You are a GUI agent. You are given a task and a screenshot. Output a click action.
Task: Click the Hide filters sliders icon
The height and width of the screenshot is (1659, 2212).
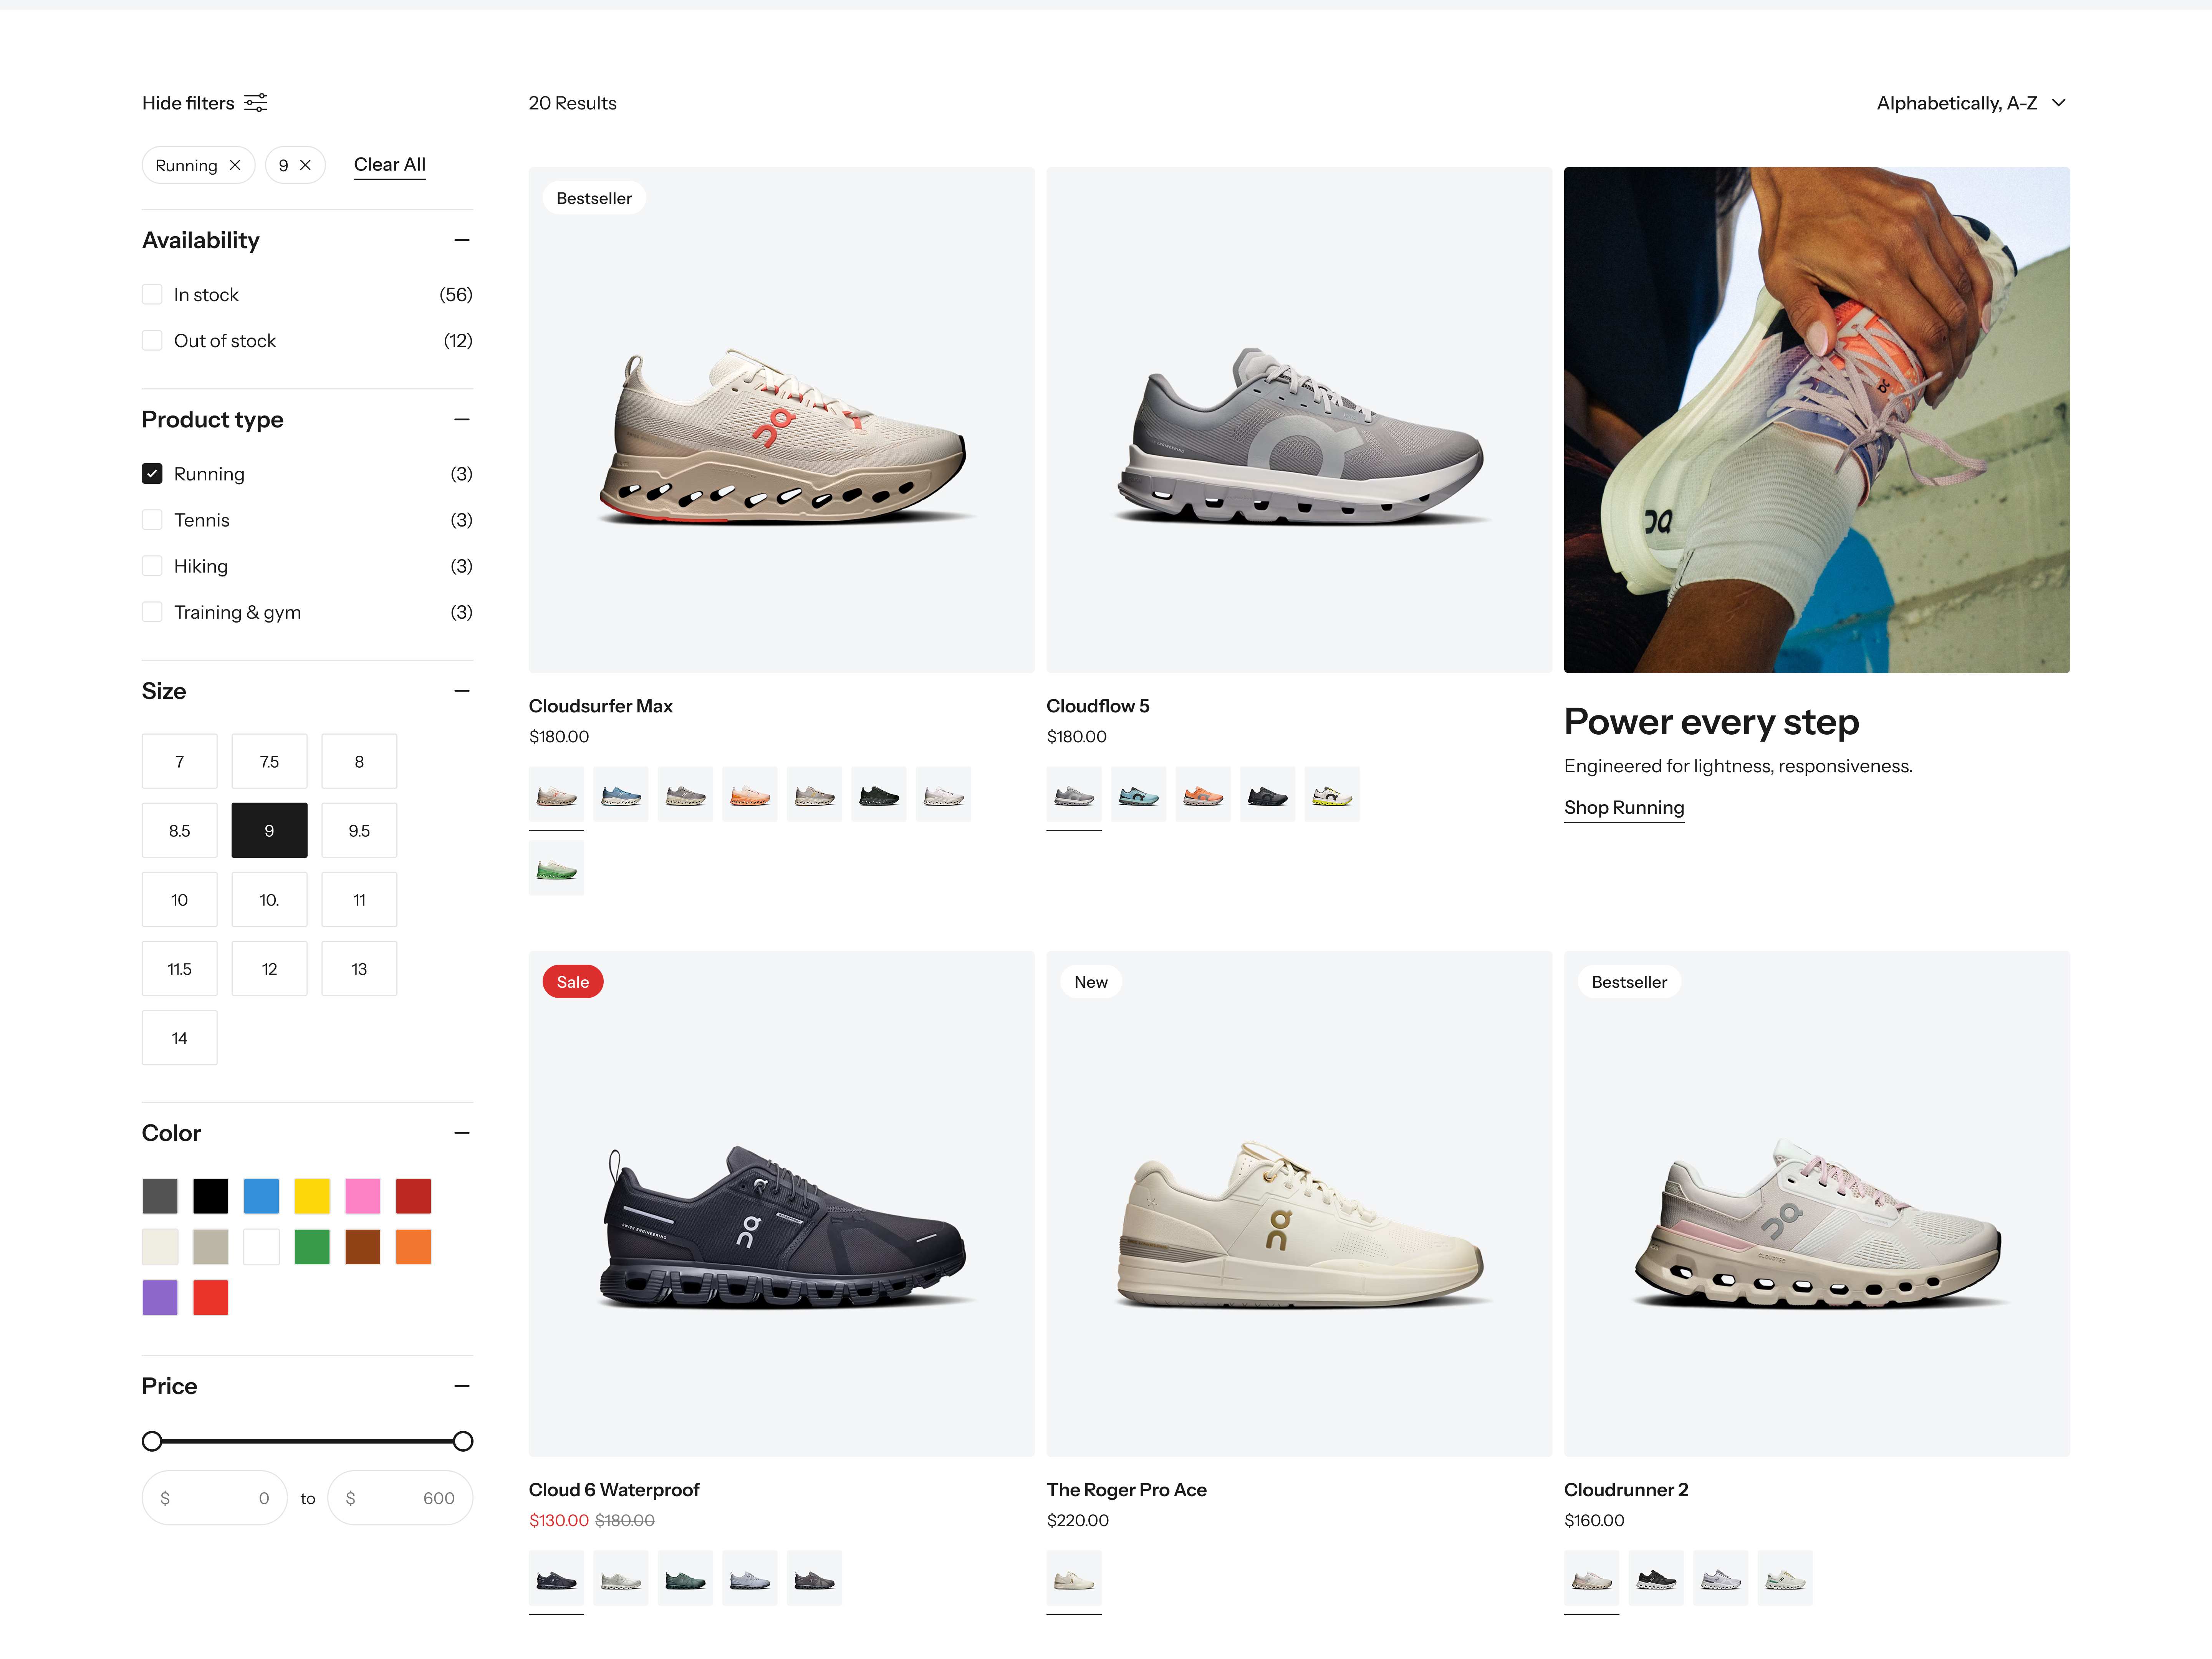tap(256, 103)
